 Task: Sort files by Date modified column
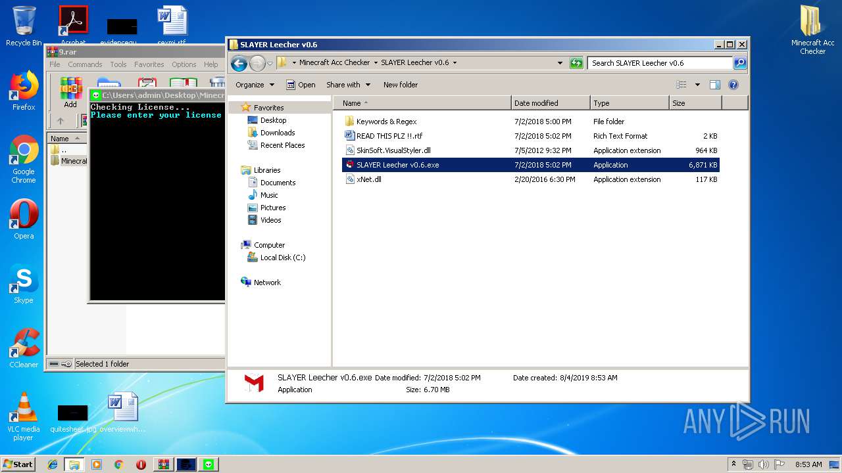tap(551, 103)
